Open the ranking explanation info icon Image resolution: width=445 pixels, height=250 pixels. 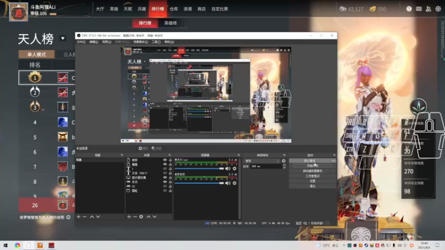click(68, 217)
